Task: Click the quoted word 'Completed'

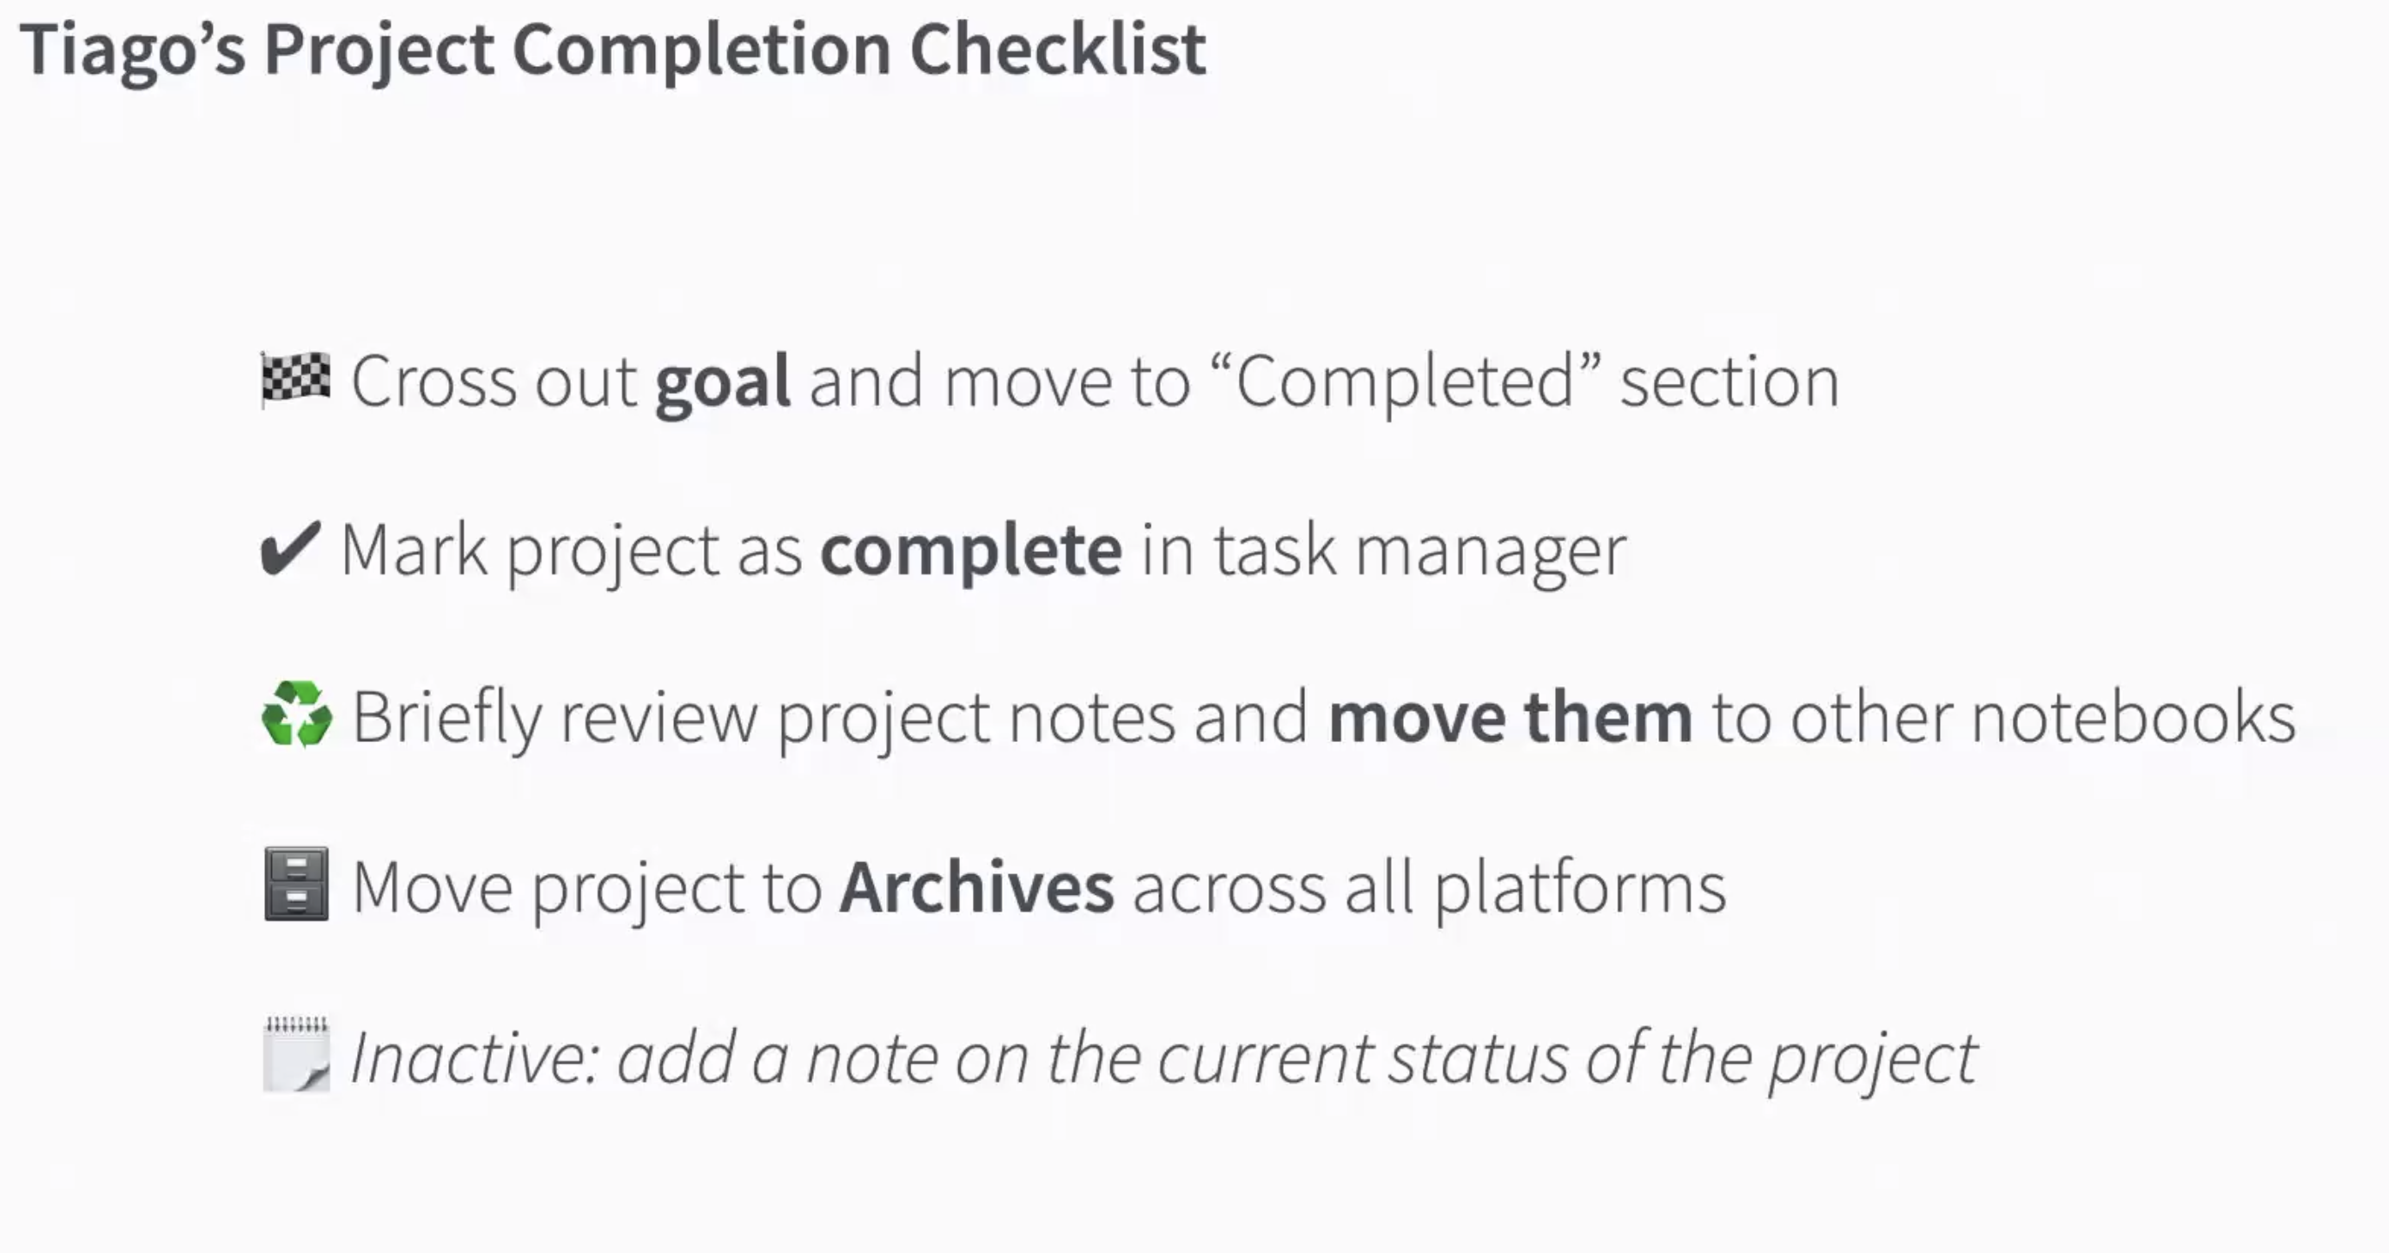Action: (1405, 381)
